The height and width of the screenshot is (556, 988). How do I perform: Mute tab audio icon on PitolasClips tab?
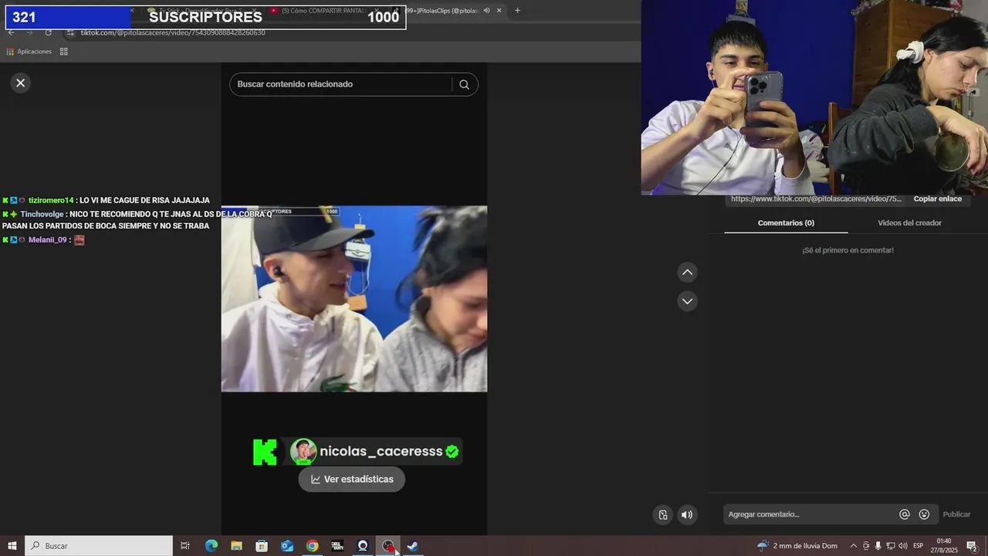[486, 11]
